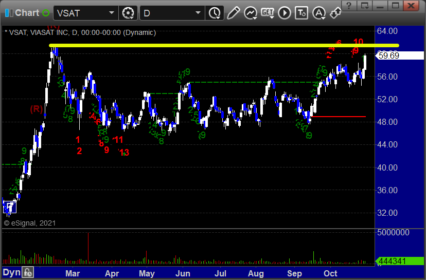Maximize the chart window
Screen dimensions: 426x280
coord(395,5)
